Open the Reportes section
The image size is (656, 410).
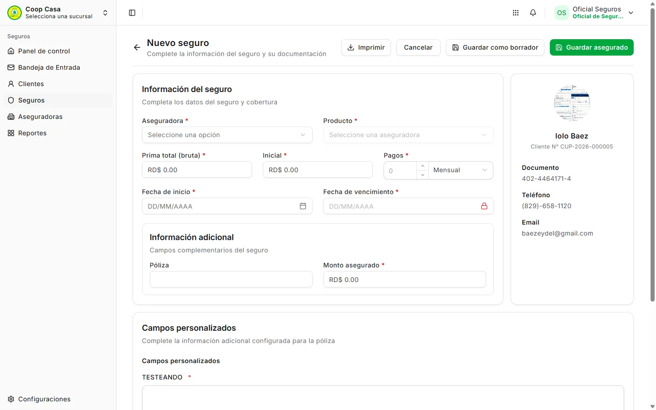coord(58,133)
